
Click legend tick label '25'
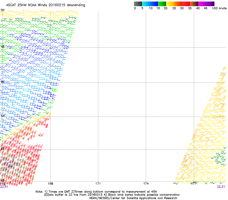(x=174, y=8)
